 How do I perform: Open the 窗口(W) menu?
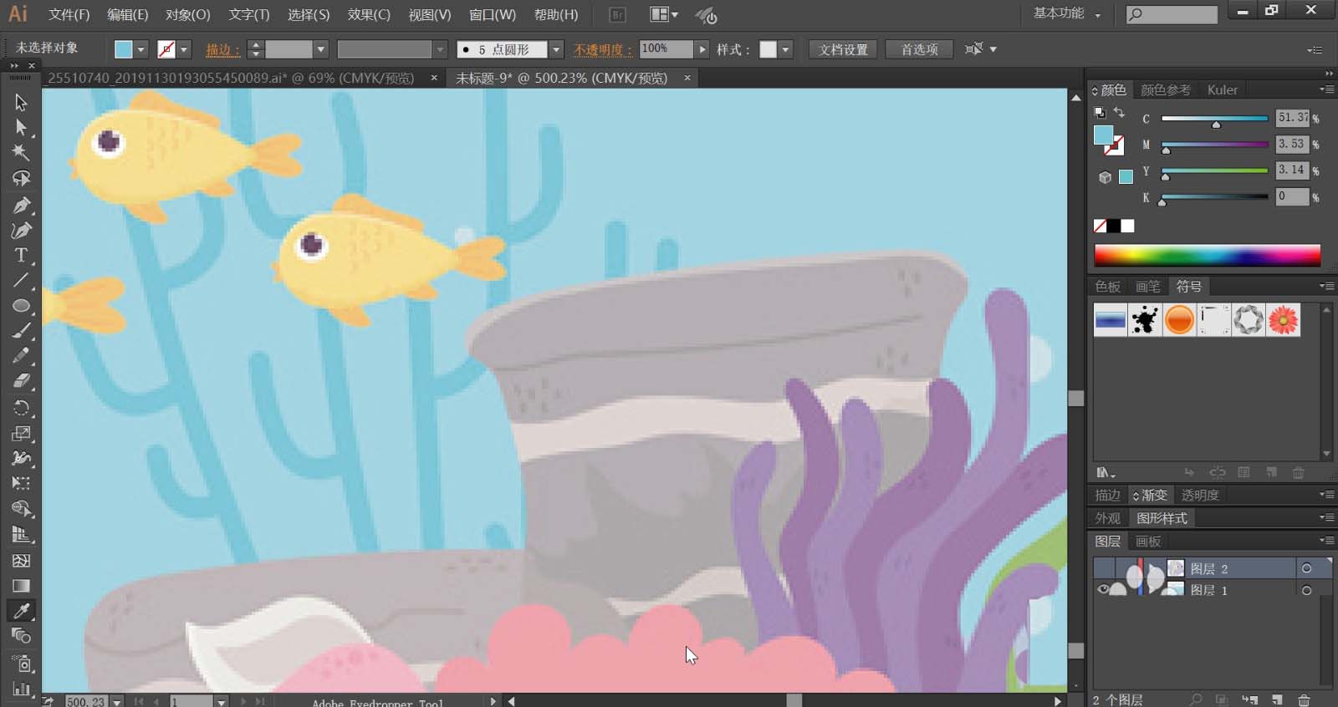point(493,14)
